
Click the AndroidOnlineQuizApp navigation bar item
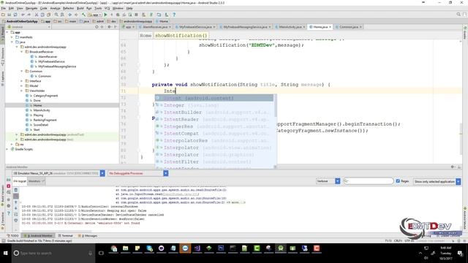pyautogui.click(x=20, y=21)
